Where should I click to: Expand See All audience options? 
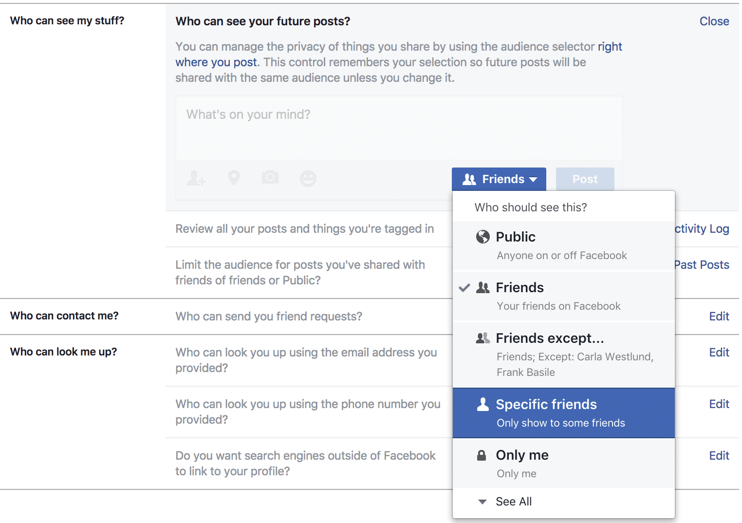(x=513, y=501)
